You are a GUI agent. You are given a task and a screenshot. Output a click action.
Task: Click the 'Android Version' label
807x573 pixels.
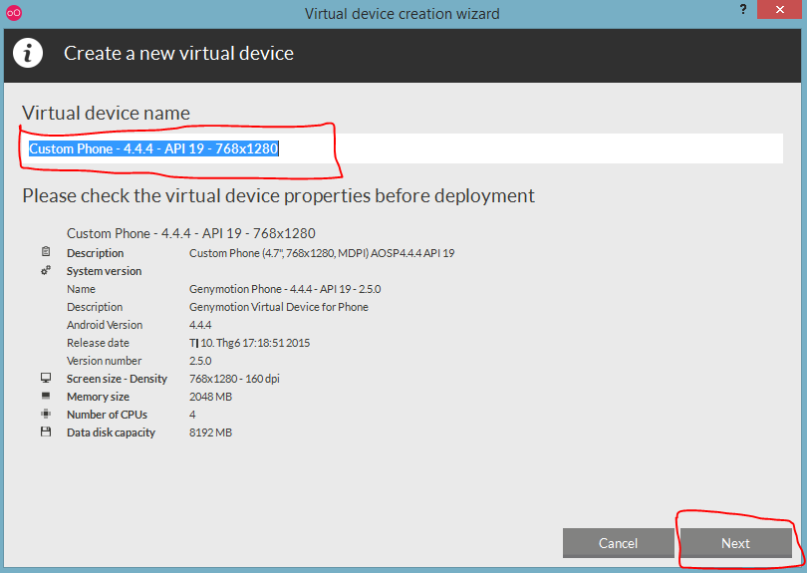105,325
